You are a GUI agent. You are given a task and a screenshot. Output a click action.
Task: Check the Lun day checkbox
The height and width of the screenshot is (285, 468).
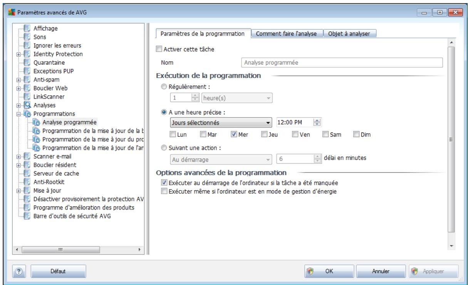[173, 134]
